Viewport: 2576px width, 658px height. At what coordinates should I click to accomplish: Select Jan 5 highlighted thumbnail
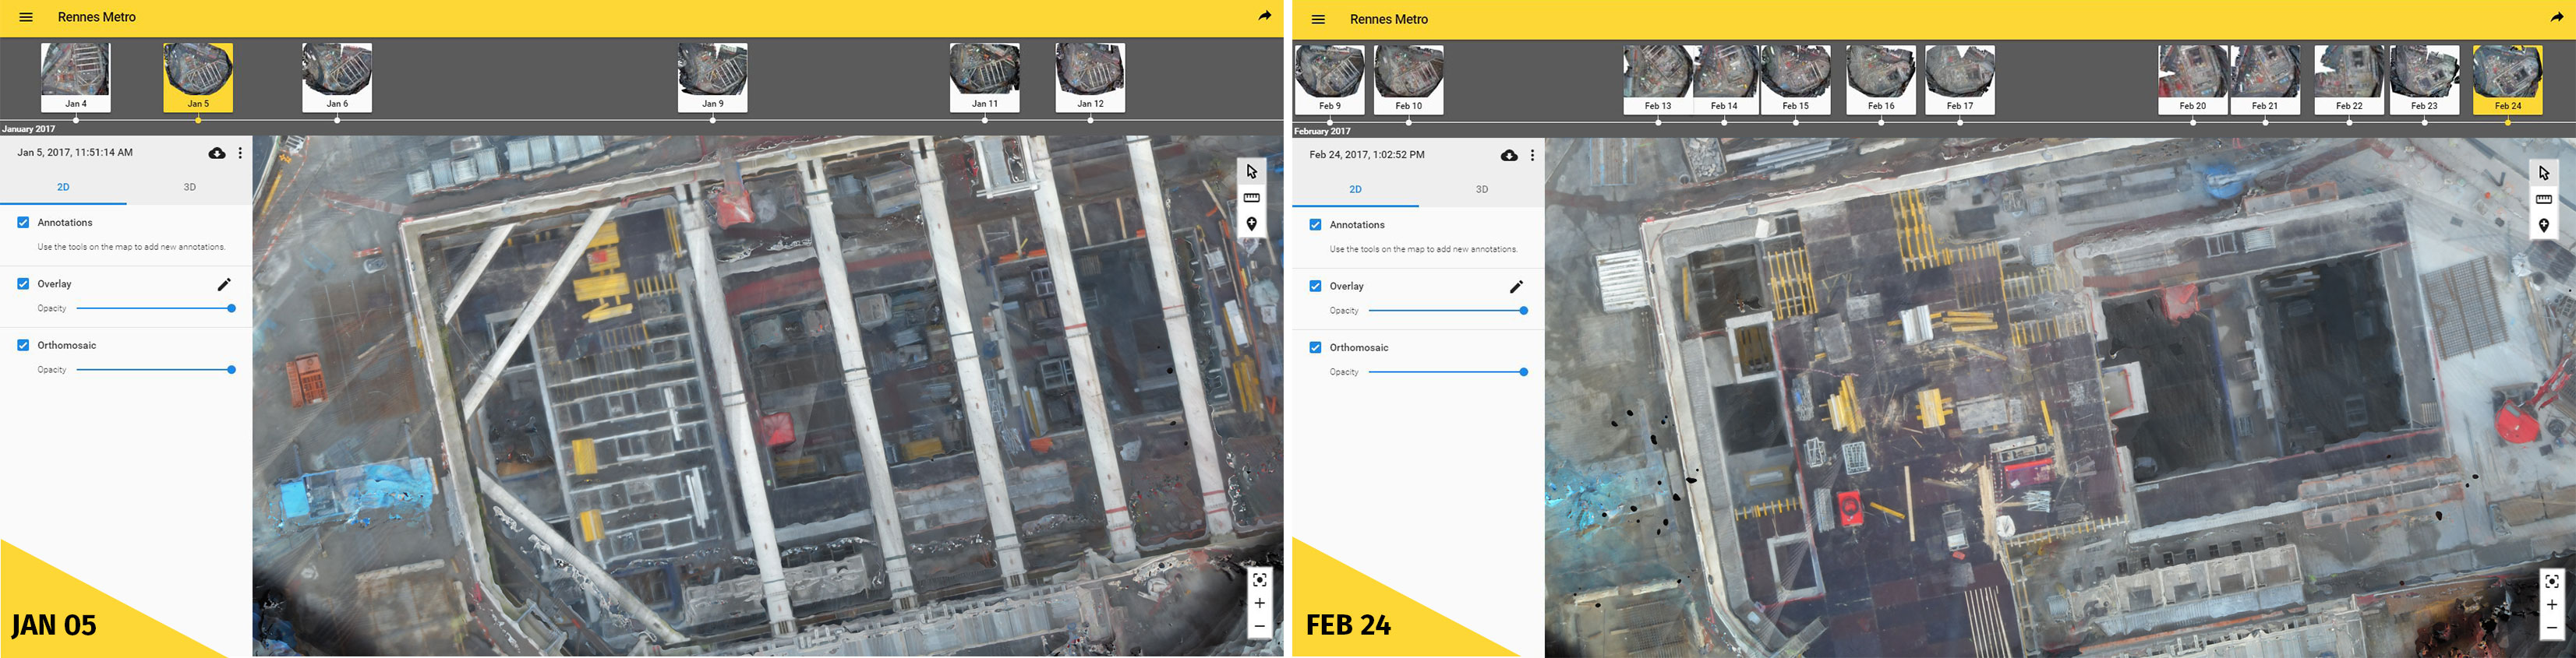tap(198, 77)
